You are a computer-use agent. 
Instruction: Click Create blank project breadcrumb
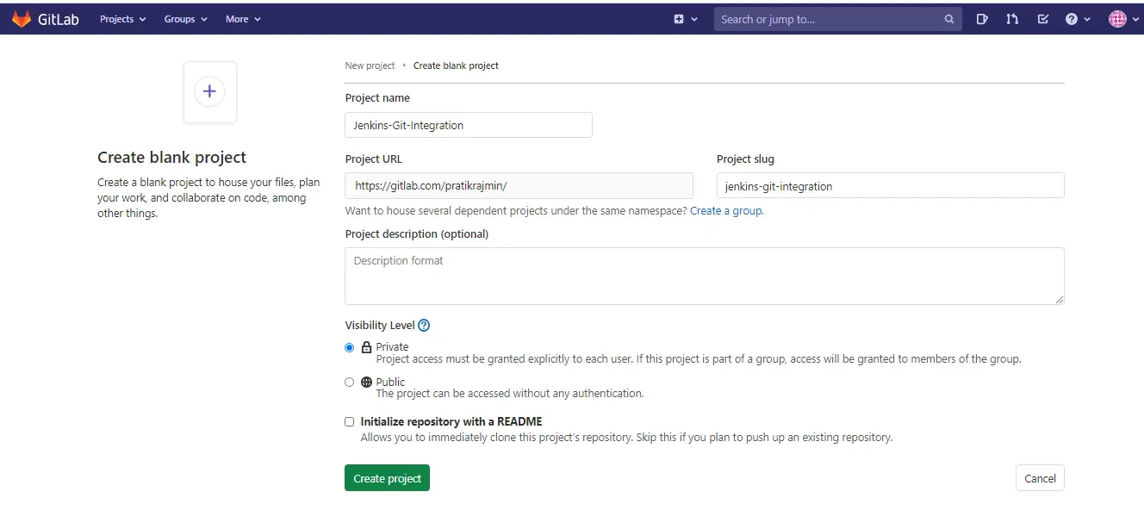[x=456, y=65]
